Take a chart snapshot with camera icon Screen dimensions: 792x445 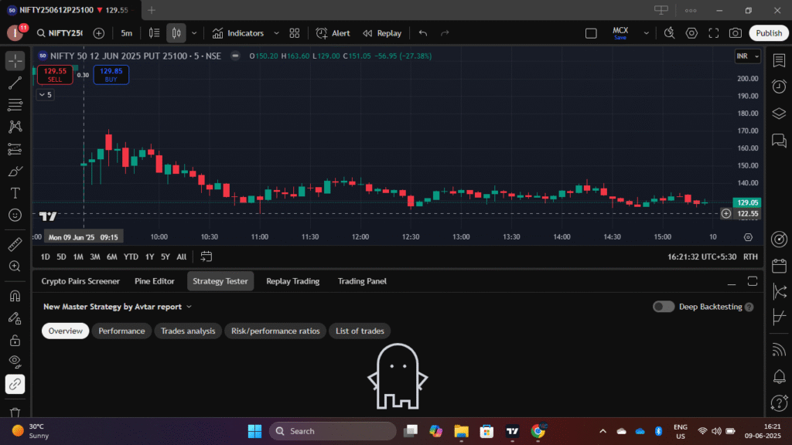tap(736, 33)
